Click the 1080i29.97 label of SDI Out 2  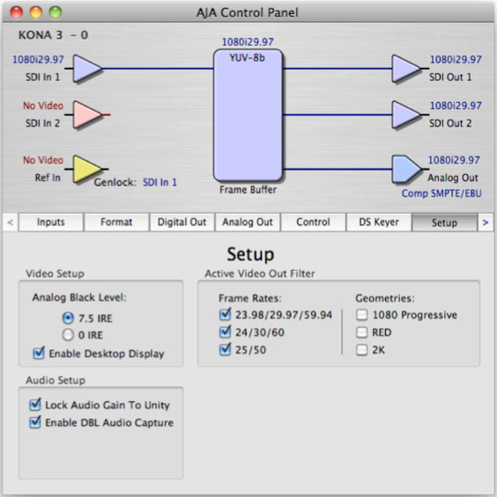click(456, 106)
